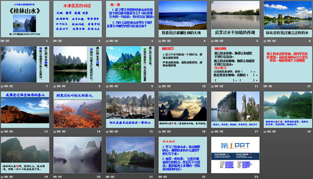Select slide 20 with foggy river boats
The image size is (313, 179).
coord(78,155)
